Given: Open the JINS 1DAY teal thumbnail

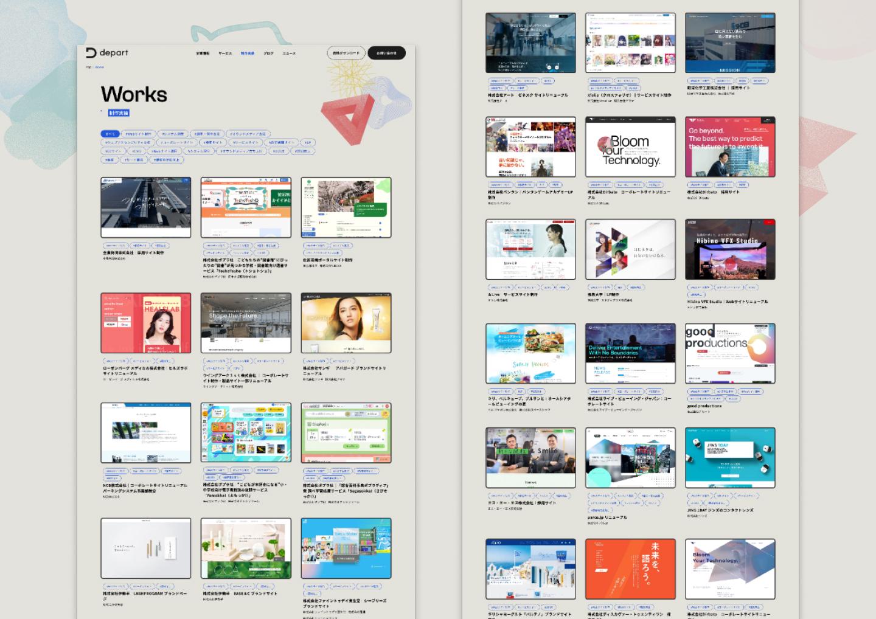Looking at the screenshot, I should pos(730,457).
